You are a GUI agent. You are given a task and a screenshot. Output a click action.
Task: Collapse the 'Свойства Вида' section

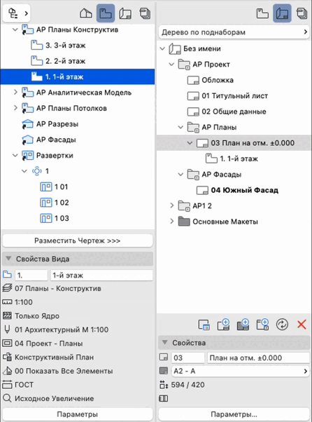tap(8, 259)
